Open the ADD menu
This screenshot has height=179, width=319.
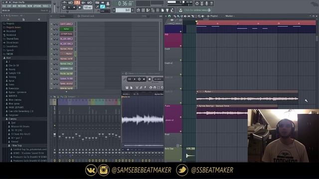point(14,6)
